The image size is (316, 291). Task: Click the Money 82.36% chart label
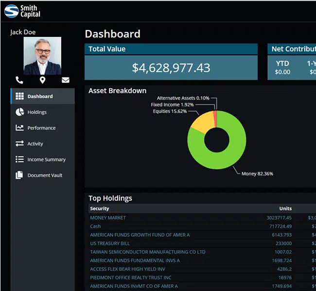257,174
